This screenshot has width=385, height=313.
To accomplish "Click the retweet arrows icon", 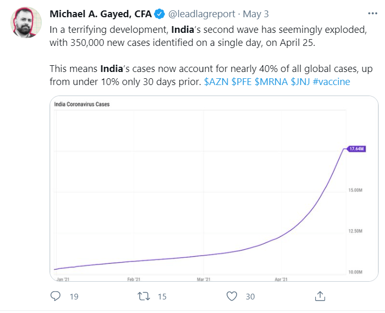I will click(x=144, y=296).
